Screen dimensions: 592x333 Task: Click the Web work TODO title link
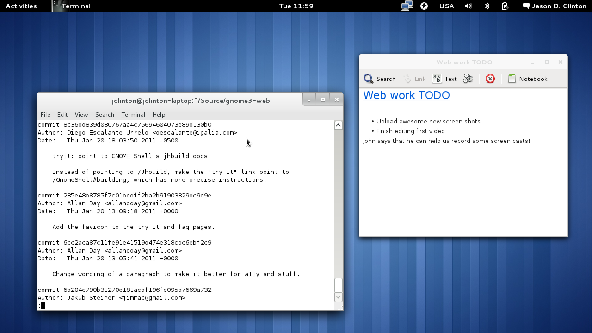point(406,95)
